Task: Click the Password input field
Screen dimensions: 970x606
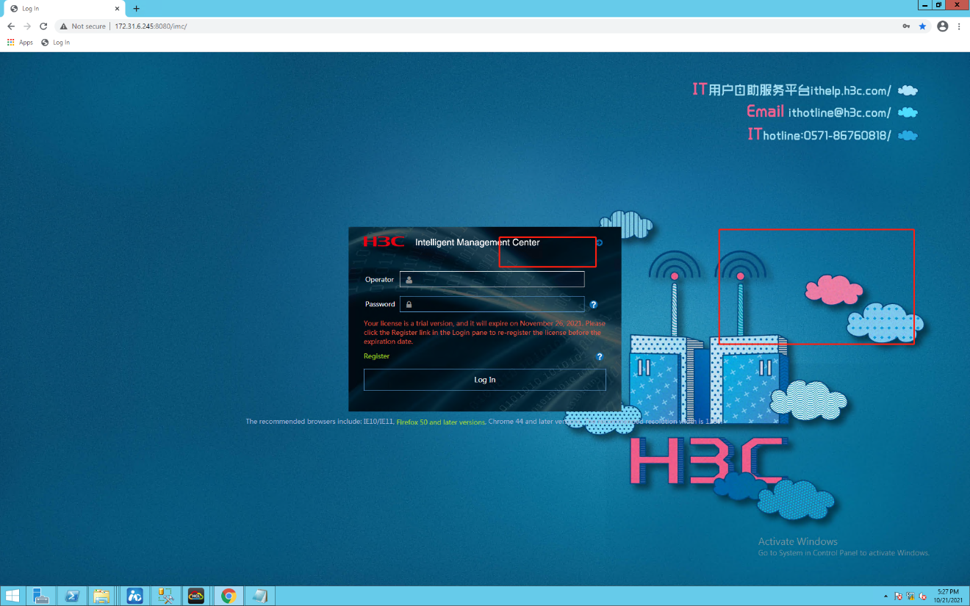Action: click(492, 304)
